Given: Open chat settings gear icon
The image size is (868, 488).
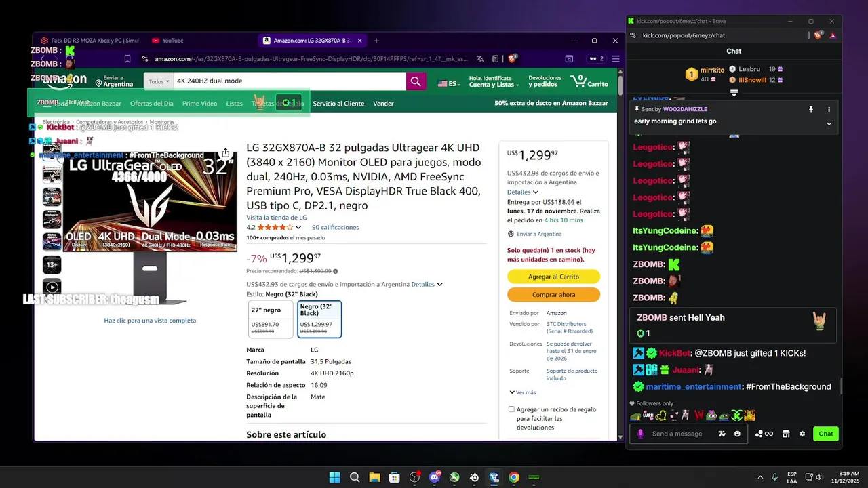Looking at the screenshot, I should [802, 434].
